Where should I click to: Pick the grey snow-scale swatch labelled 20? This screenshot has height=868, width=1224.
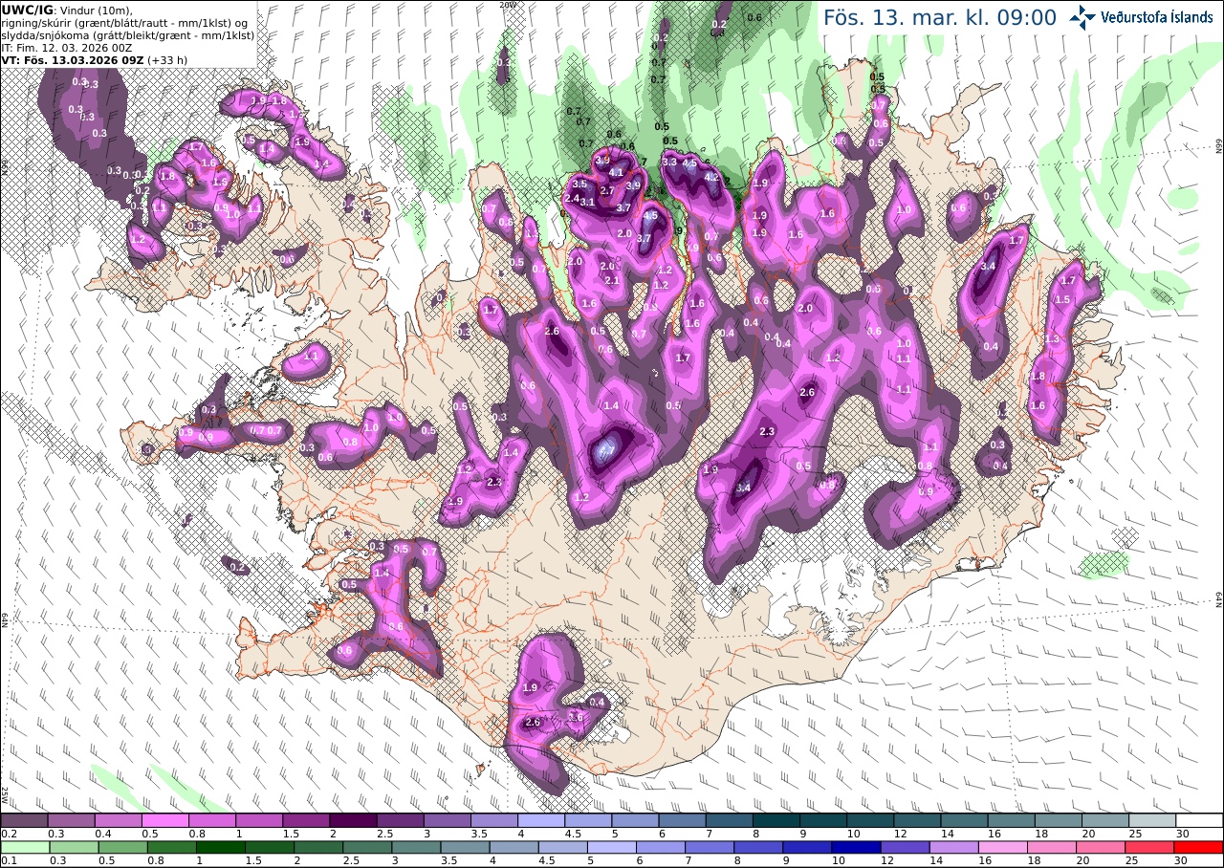click(x=1105, y=820)
